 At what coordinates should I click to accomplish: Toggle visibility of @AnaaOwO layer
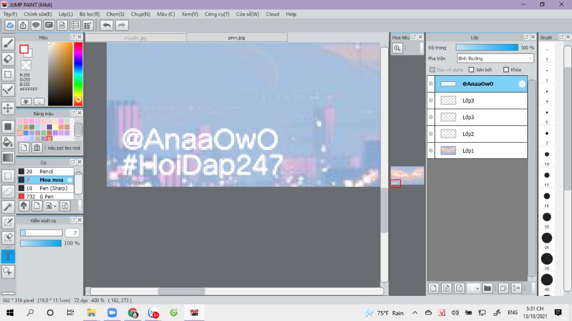point(431,84)
